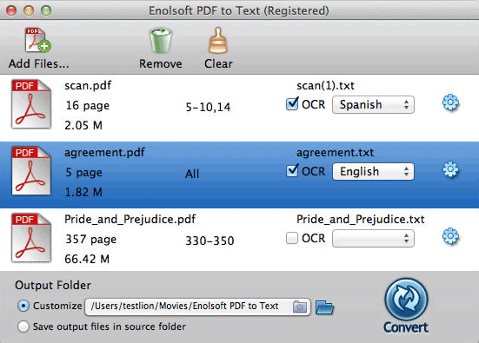The height and width of the screenshot is (343, 479).
Task: Click the output folder path field
Action: point(197,307)
